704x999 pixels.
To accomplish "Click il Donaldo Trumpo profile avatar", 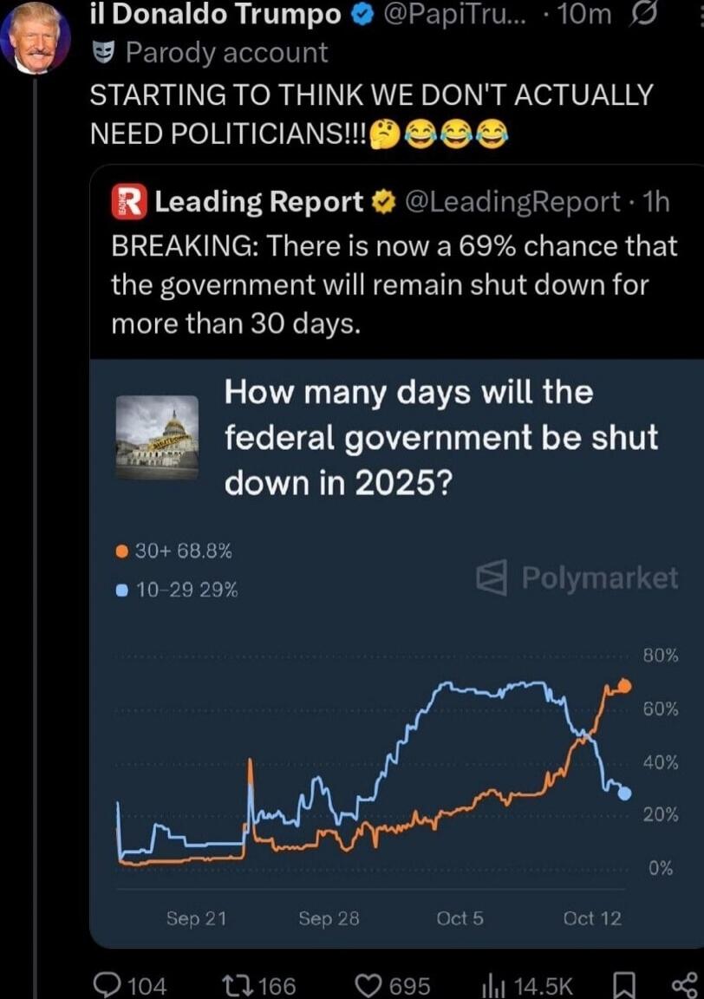I will coord(36,38).
